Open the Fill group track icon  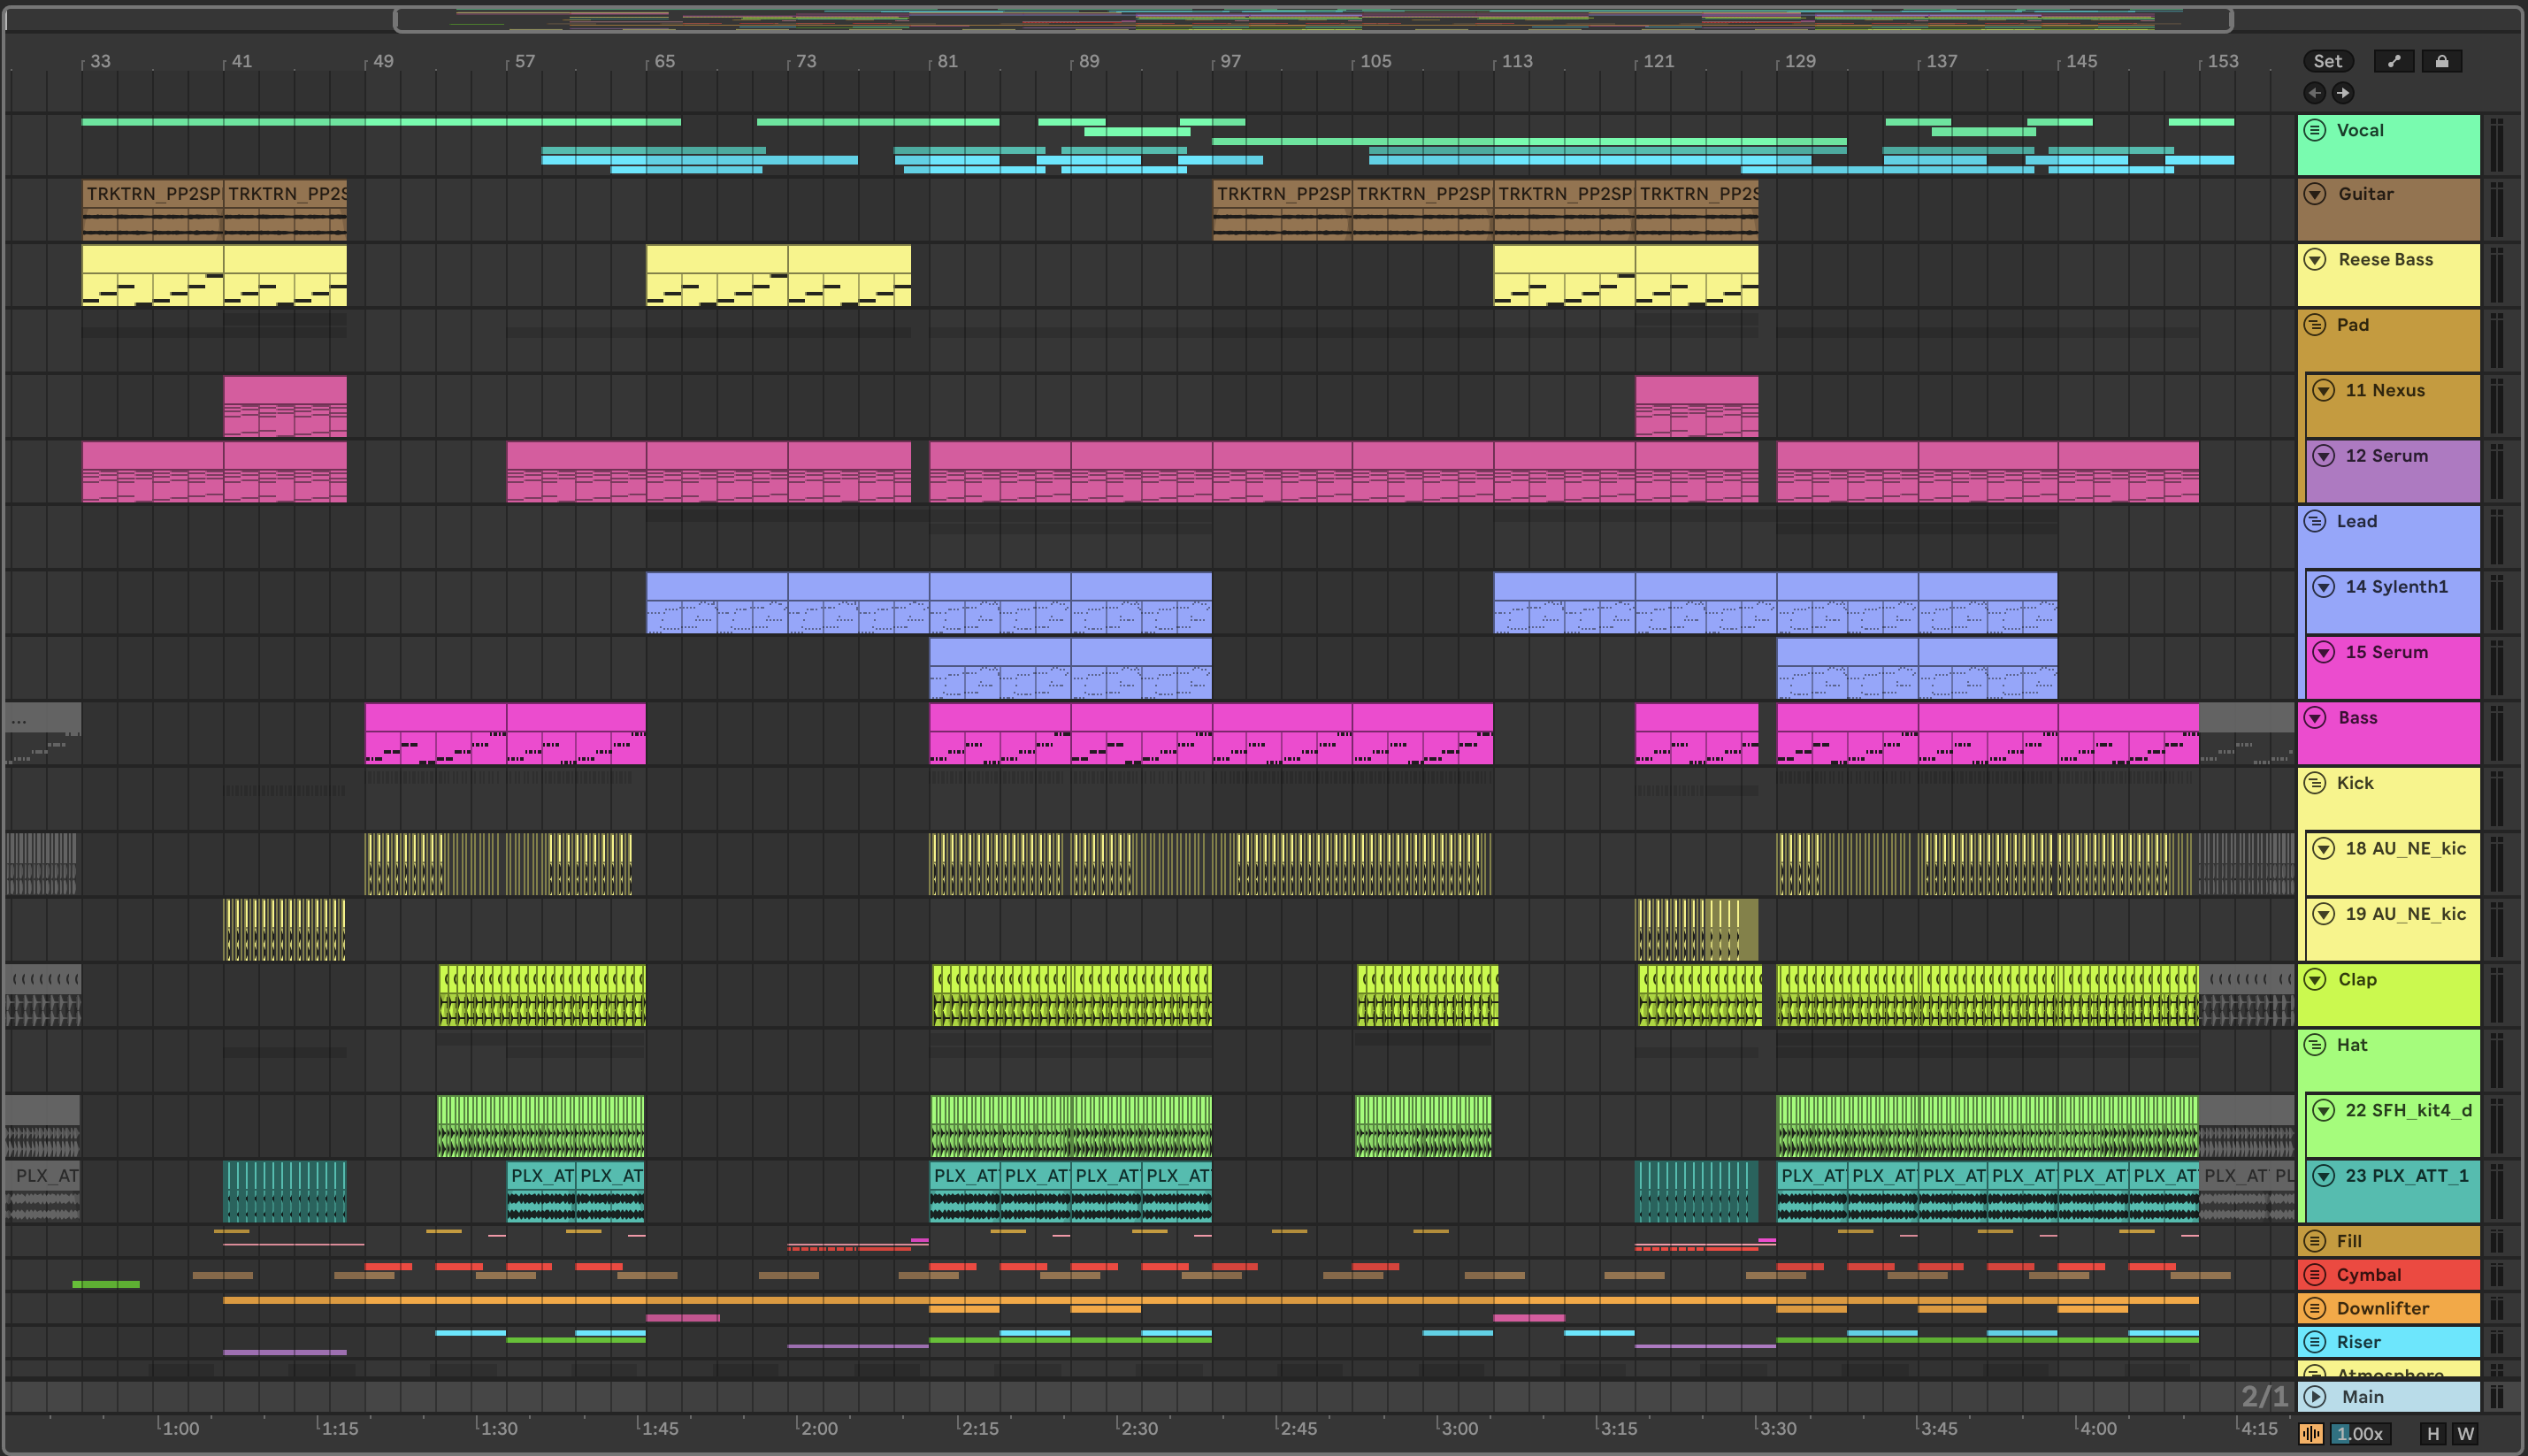pyautogui.click(x=2314, y=1241)
